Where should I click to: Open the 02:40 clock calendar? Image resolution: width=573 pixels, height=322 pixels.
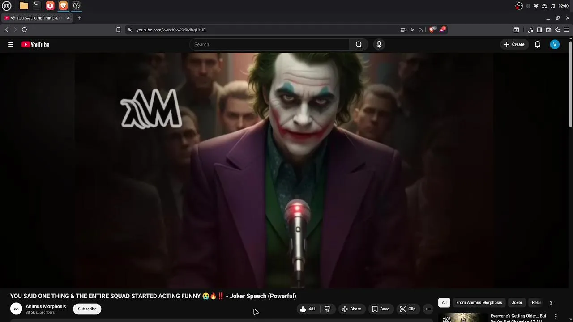pyautogui.click(x=564, y=6)
